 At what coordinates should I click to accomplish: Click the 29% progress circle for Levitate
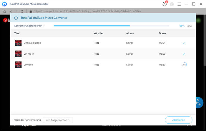(x=184, y=65)
